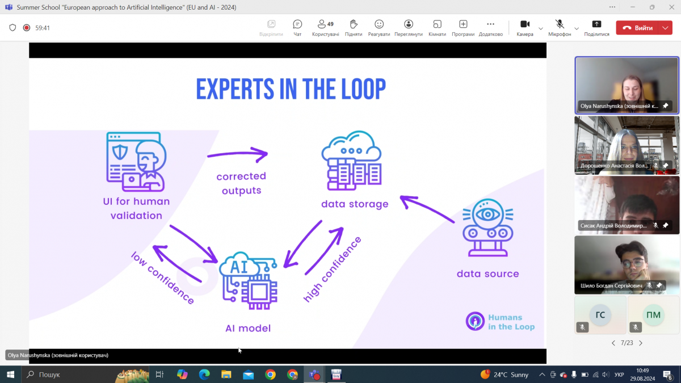
Task: Open the Chat panel
Action: coord(297,27)
